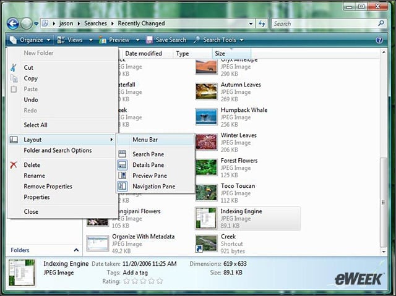Click the magnifier icon in Search box

381,23
